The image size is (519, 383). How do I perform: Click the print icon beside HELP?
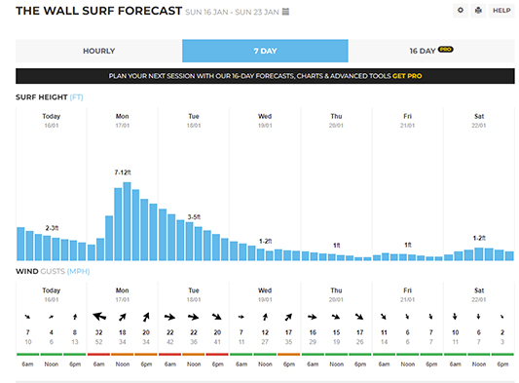click(478, 11)
